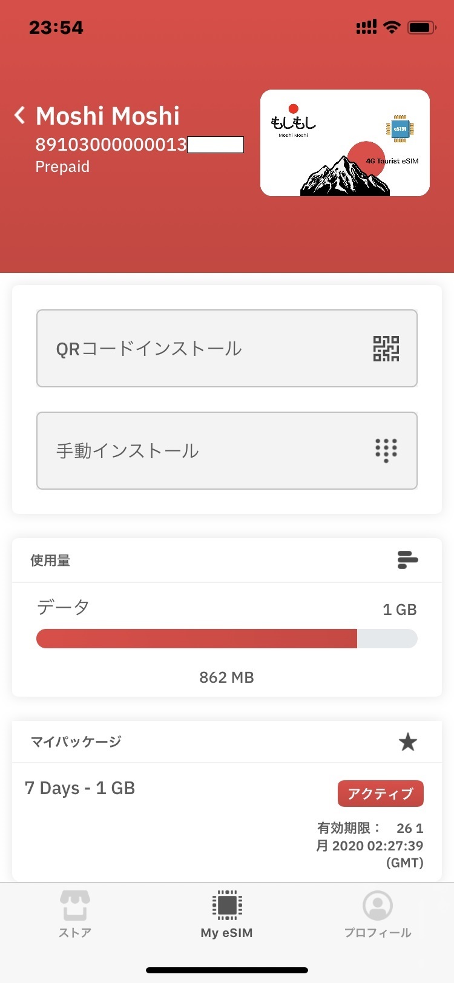454x983 pixels.
Task: Tap the usage bars icon
Action: (407, 560)
